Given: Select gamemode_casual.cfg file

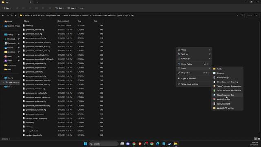Looking at the screenshot, I should 33,34.
